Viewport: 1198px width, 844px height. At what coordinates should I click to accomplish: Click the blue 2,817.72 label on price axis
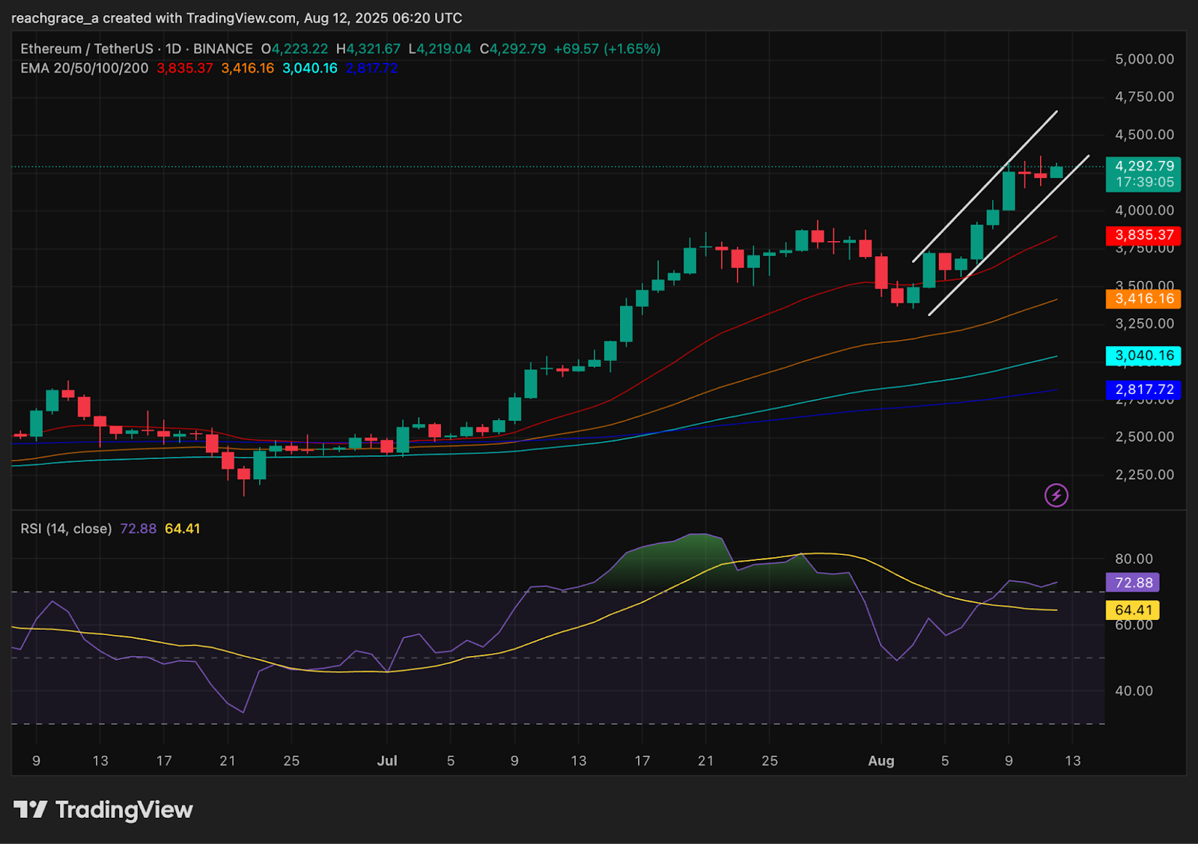point(1143,389)
